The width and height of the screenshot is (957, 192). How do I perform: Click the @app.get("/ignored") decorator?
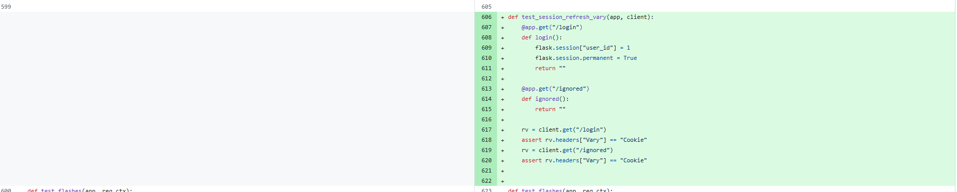(x=556, y=89)
